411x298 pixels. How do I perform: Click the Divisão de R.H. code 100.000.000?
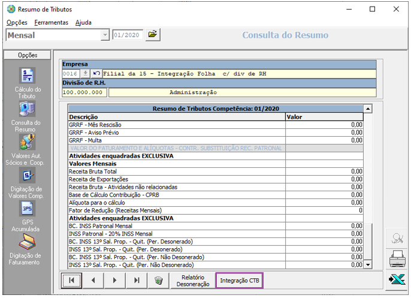(84, 92)
